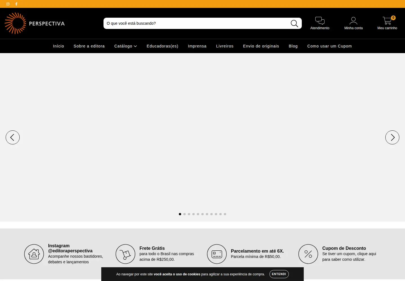Click 'você aceita o uso de cookies' text
405x281 pixels.
click(177, 274)
